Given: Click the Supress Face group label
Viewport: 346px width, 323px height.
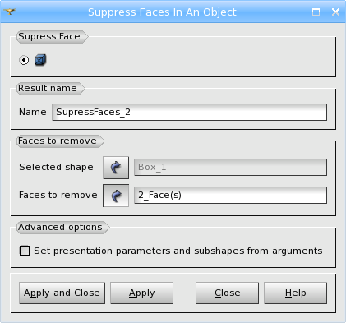Looking at the screenshot, I should pos(49,36).
